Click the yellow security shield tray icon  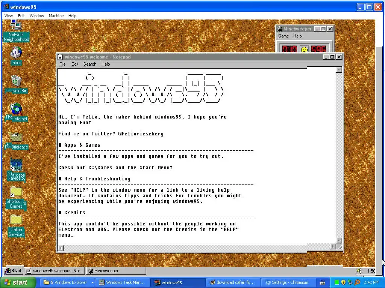click(344, 282)
